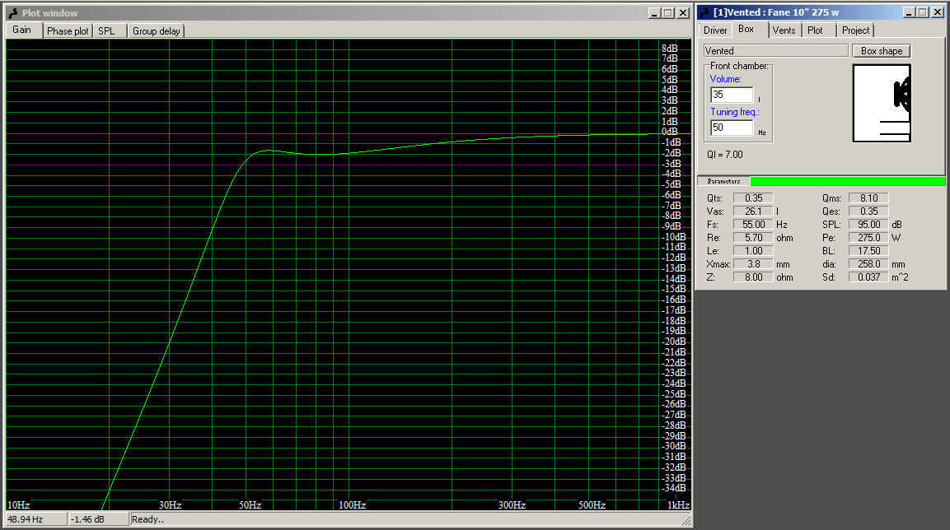Click the Pe value 275.0
The height and width of the screenshot is (530, 950).
[x=868, y=238]
